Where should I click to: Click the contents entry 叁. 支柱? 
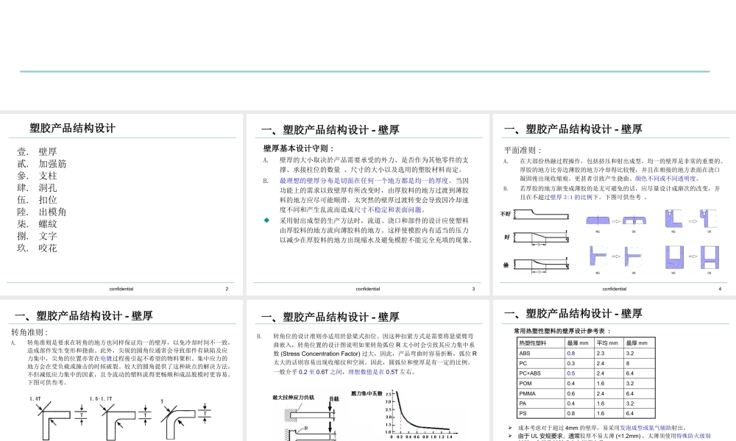point(37,176)
